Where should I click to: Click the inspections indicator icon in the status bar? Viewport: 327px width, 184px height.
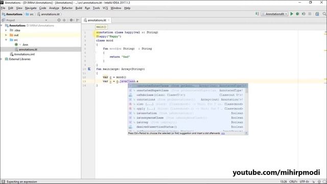click(x=319, y=182)
